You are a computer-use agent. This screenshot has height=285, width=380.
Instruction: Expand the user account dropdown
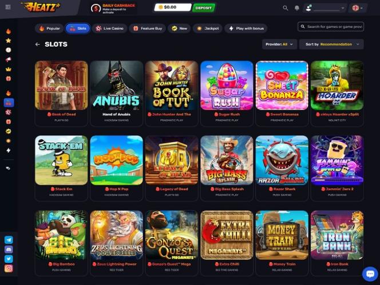coord(325,8)
